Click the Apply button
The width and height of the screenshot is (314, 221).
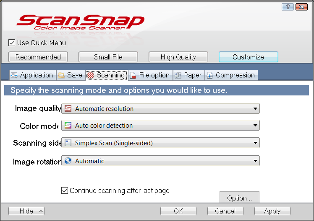[272, 211]
